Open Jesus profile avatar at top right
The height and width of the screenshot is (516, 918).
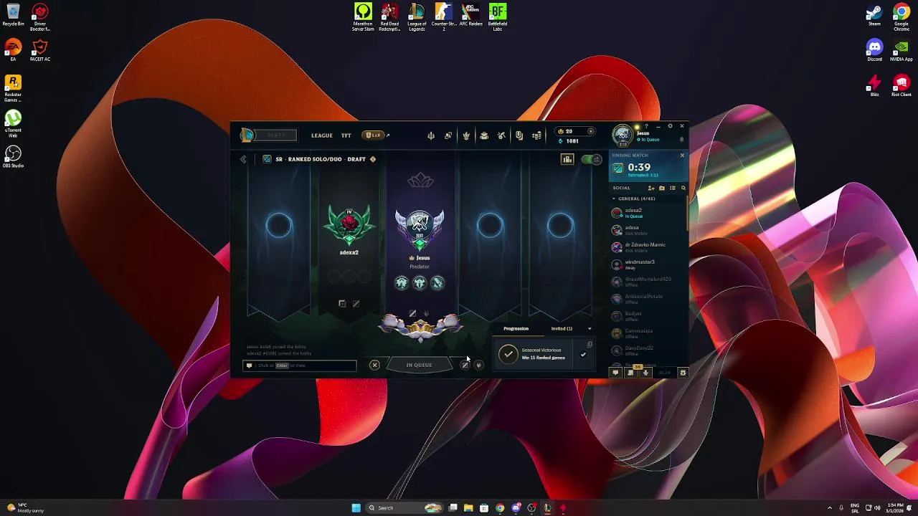click(623, 134)
